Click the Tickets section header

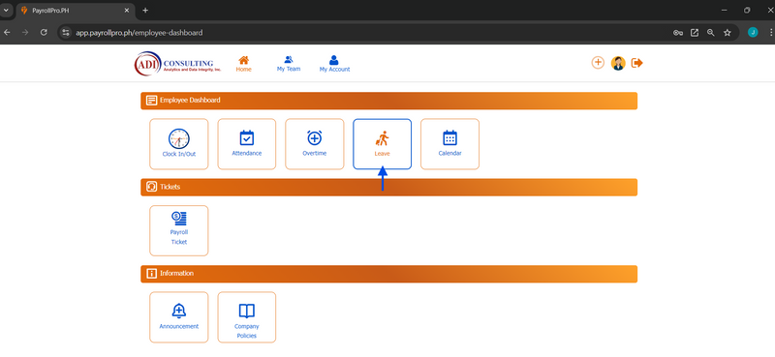(x=389, y=187)
